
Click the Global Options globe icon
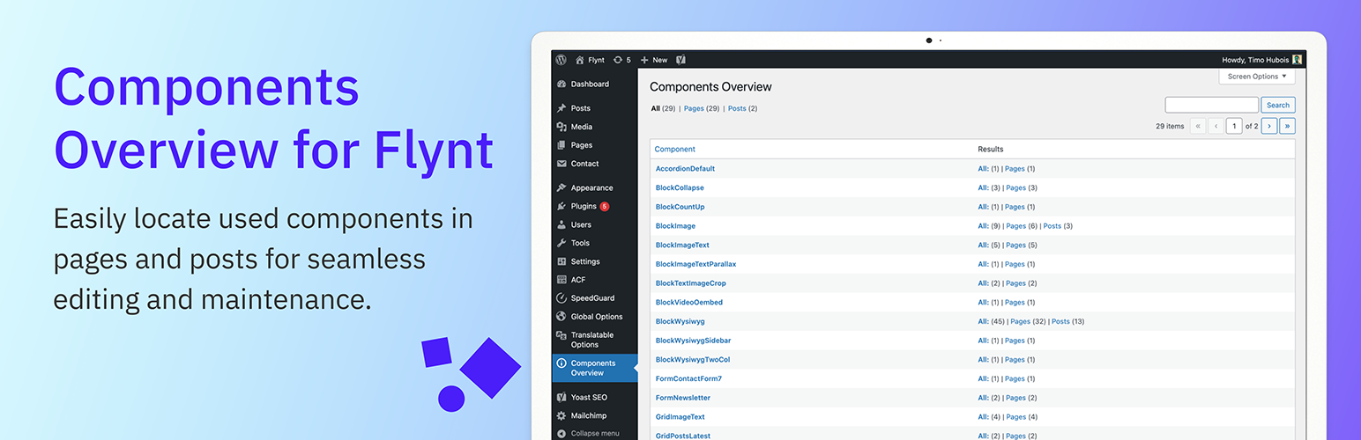coord(562,317)
